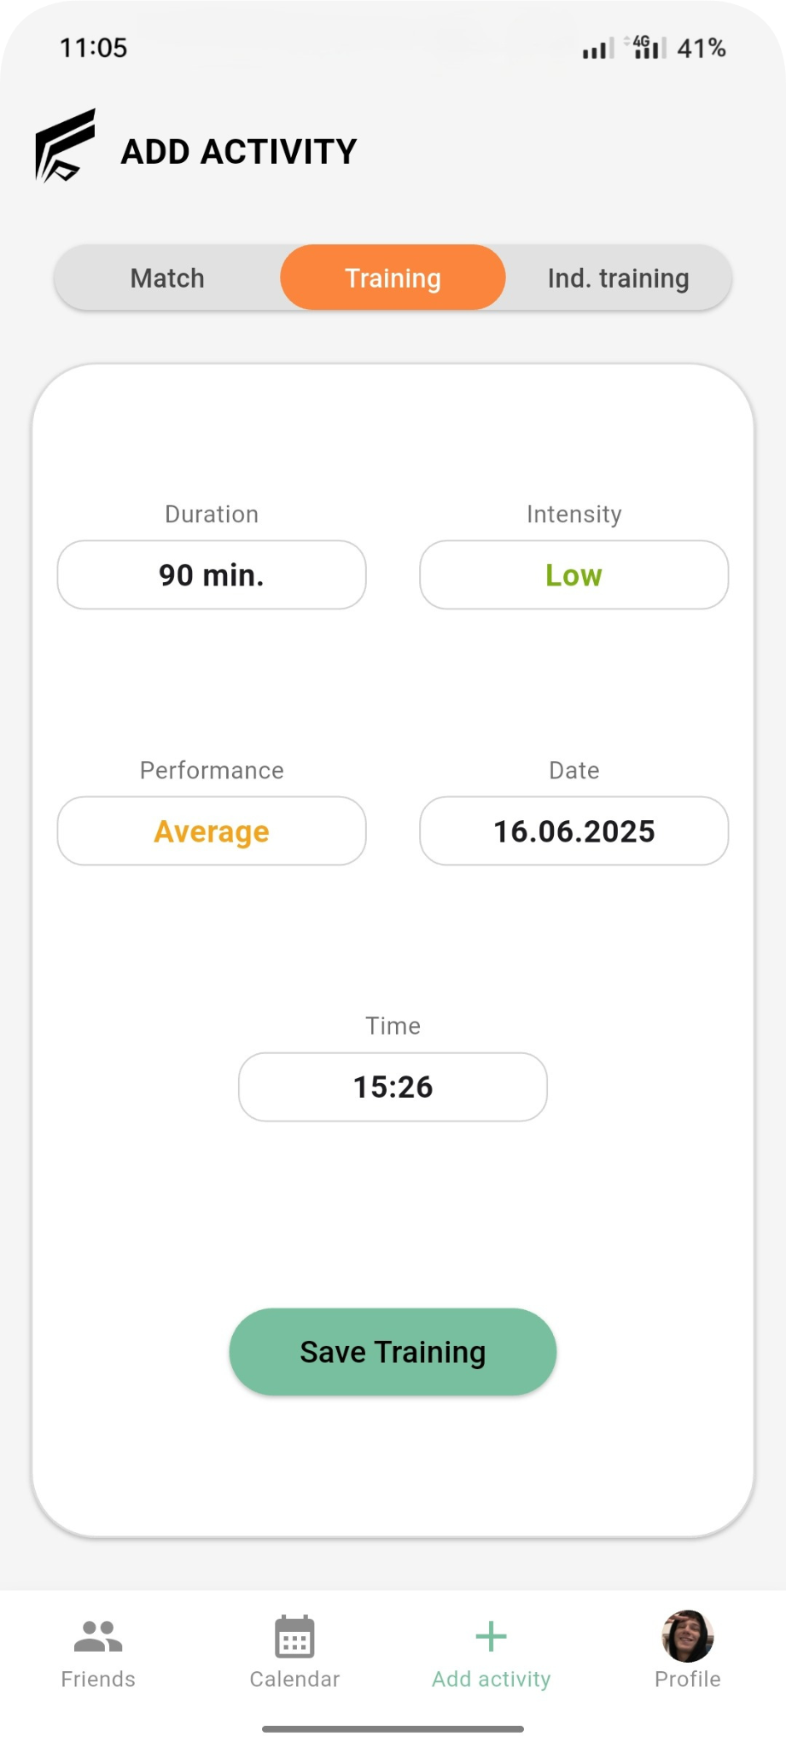Tap the Add activity plus icon
786x1748 pixels.
491,1636
